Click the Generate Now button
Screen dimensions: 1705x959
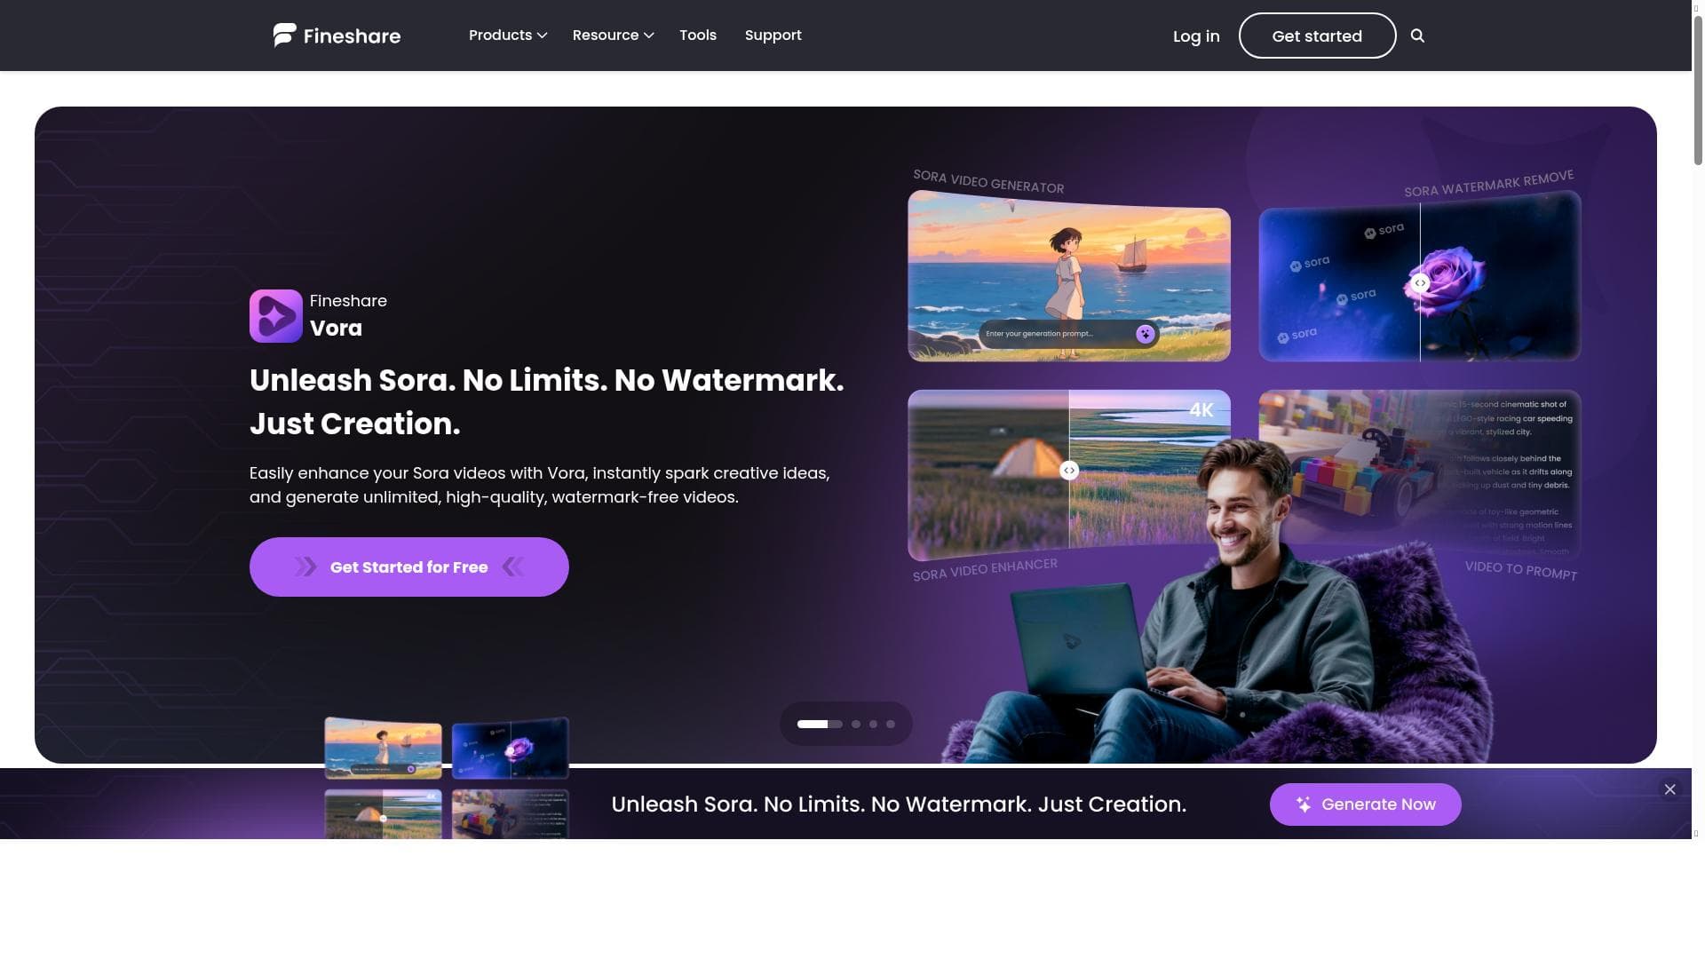[1365, 804]
